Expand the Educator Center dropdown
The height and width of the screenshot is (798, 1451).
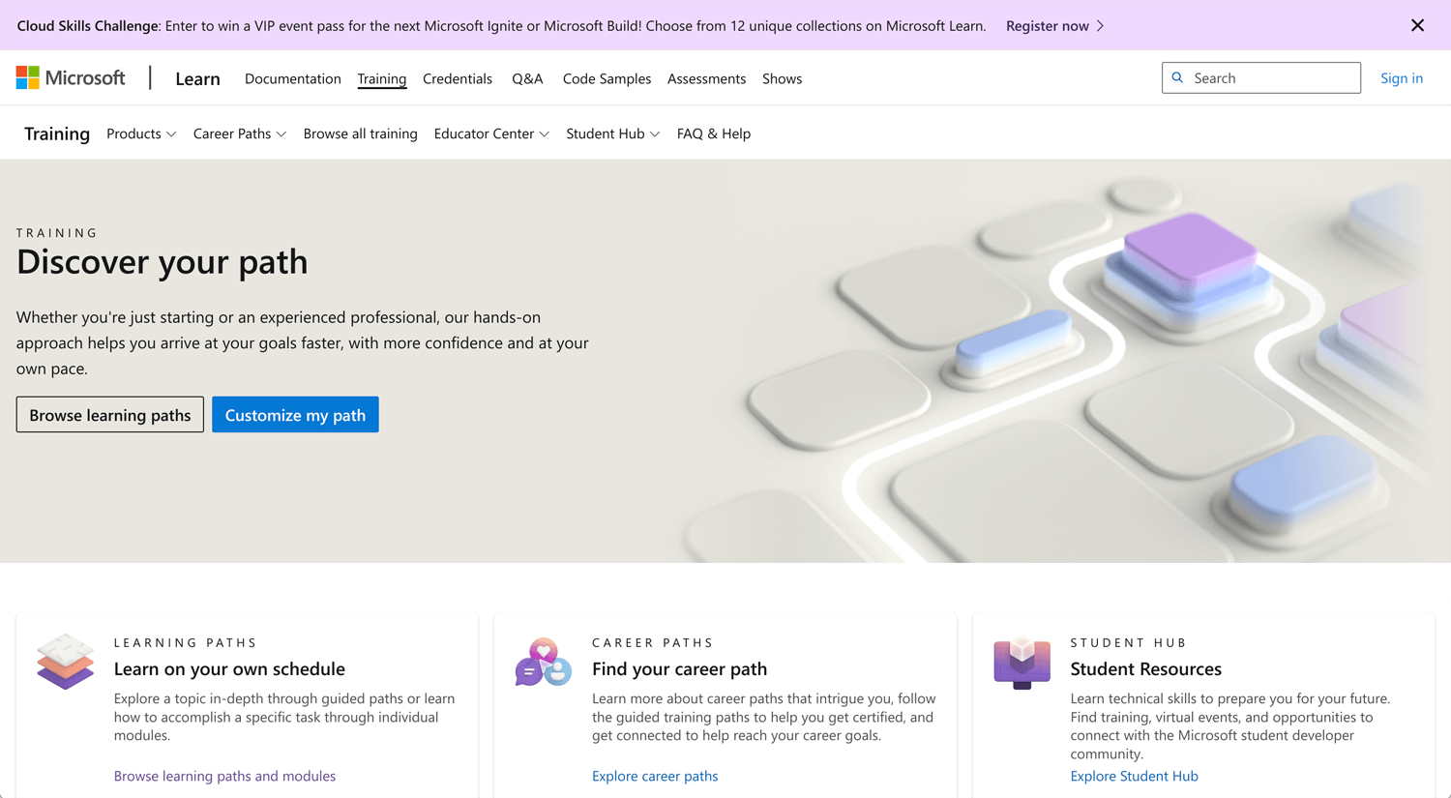[x=491, y=133]
